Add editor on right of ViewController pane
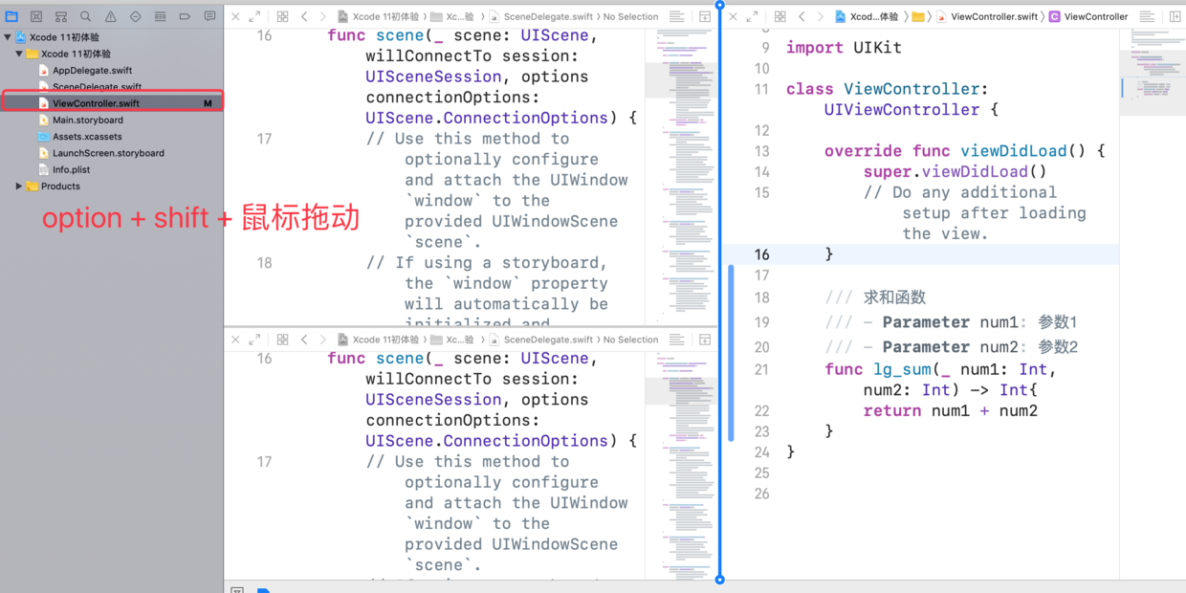Screen dimensions: 1186x593 click(1175, 16)
